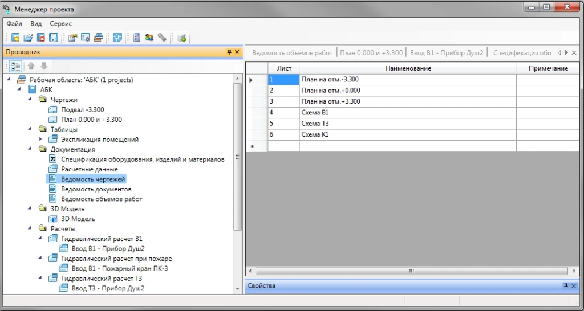Click the users (two people) toolbar icon
The width and height of the screenshot is (584, 311).
149,38
